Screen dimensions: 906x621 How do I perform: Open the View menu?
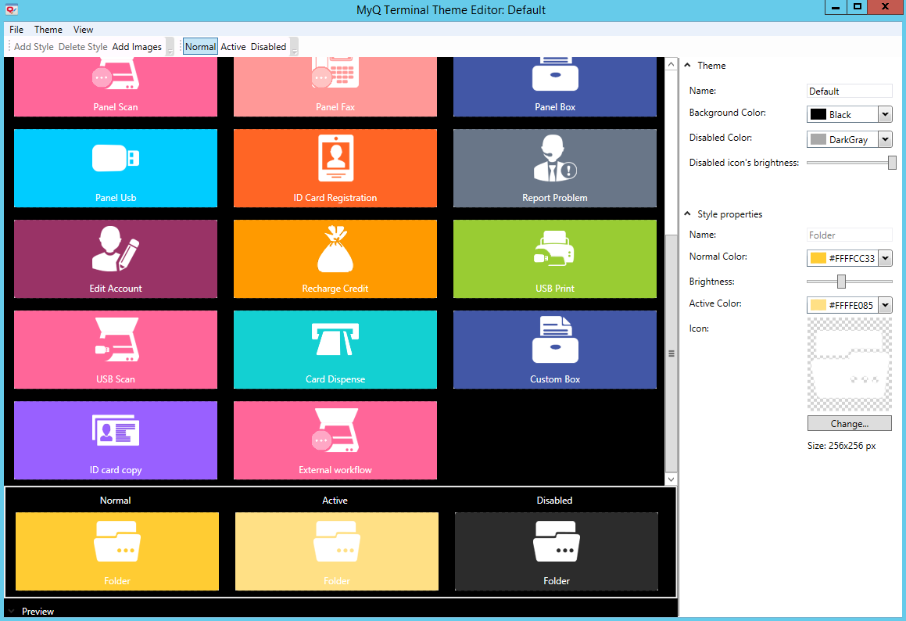[83, 29]
